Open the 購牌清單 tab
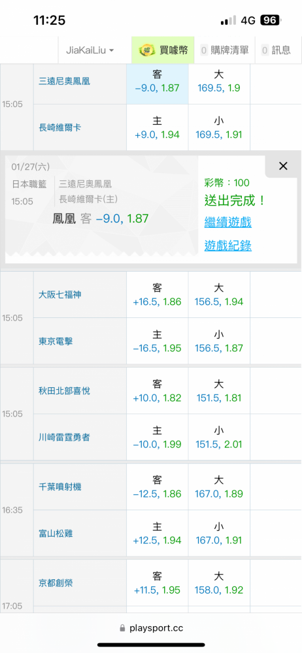Screen dimensions: 302x653 [x=225, y=50]
